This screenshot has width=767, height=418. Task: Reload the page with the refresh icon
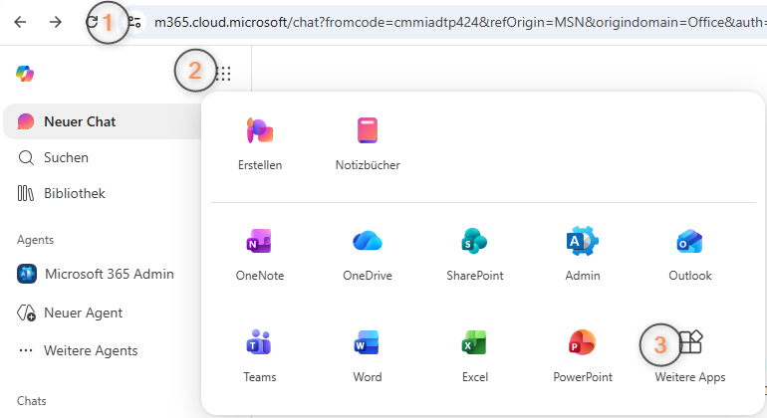pos(92,22)
